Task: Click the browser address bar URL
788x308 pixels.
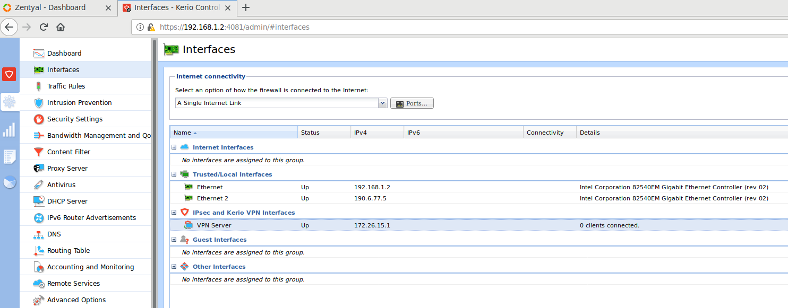Action: tap(234, 27)
